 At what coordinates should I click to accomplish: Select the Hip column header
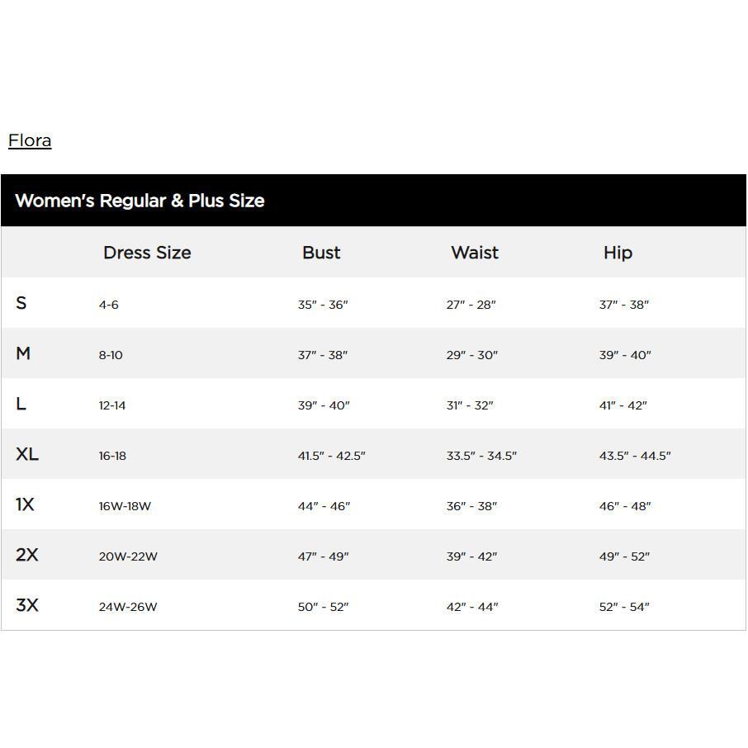618,253
